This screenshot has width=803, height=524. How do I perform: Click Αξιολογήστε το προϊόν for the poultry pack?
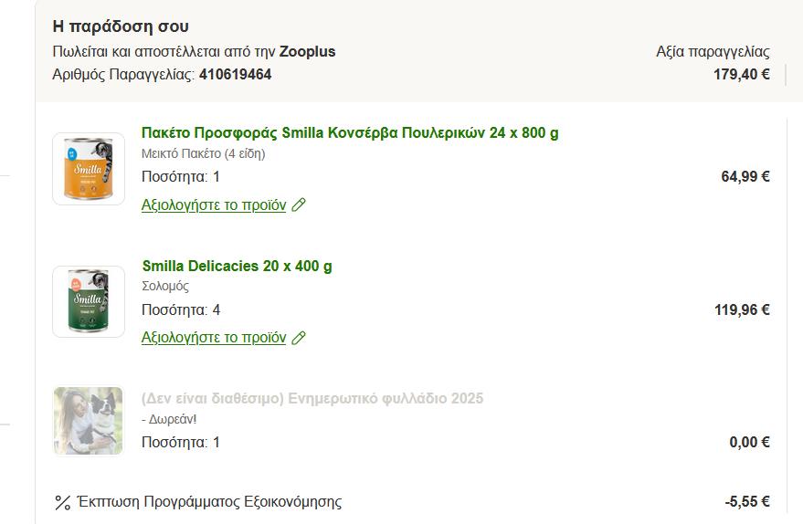214,204
